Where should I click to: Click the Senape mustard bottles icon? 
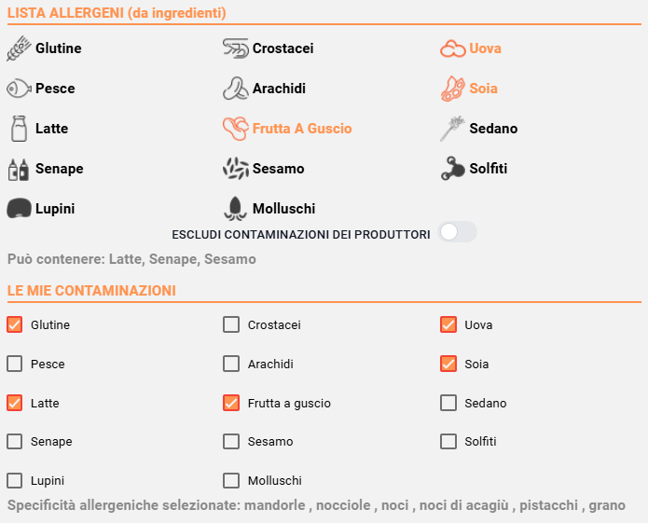point(19,170)
